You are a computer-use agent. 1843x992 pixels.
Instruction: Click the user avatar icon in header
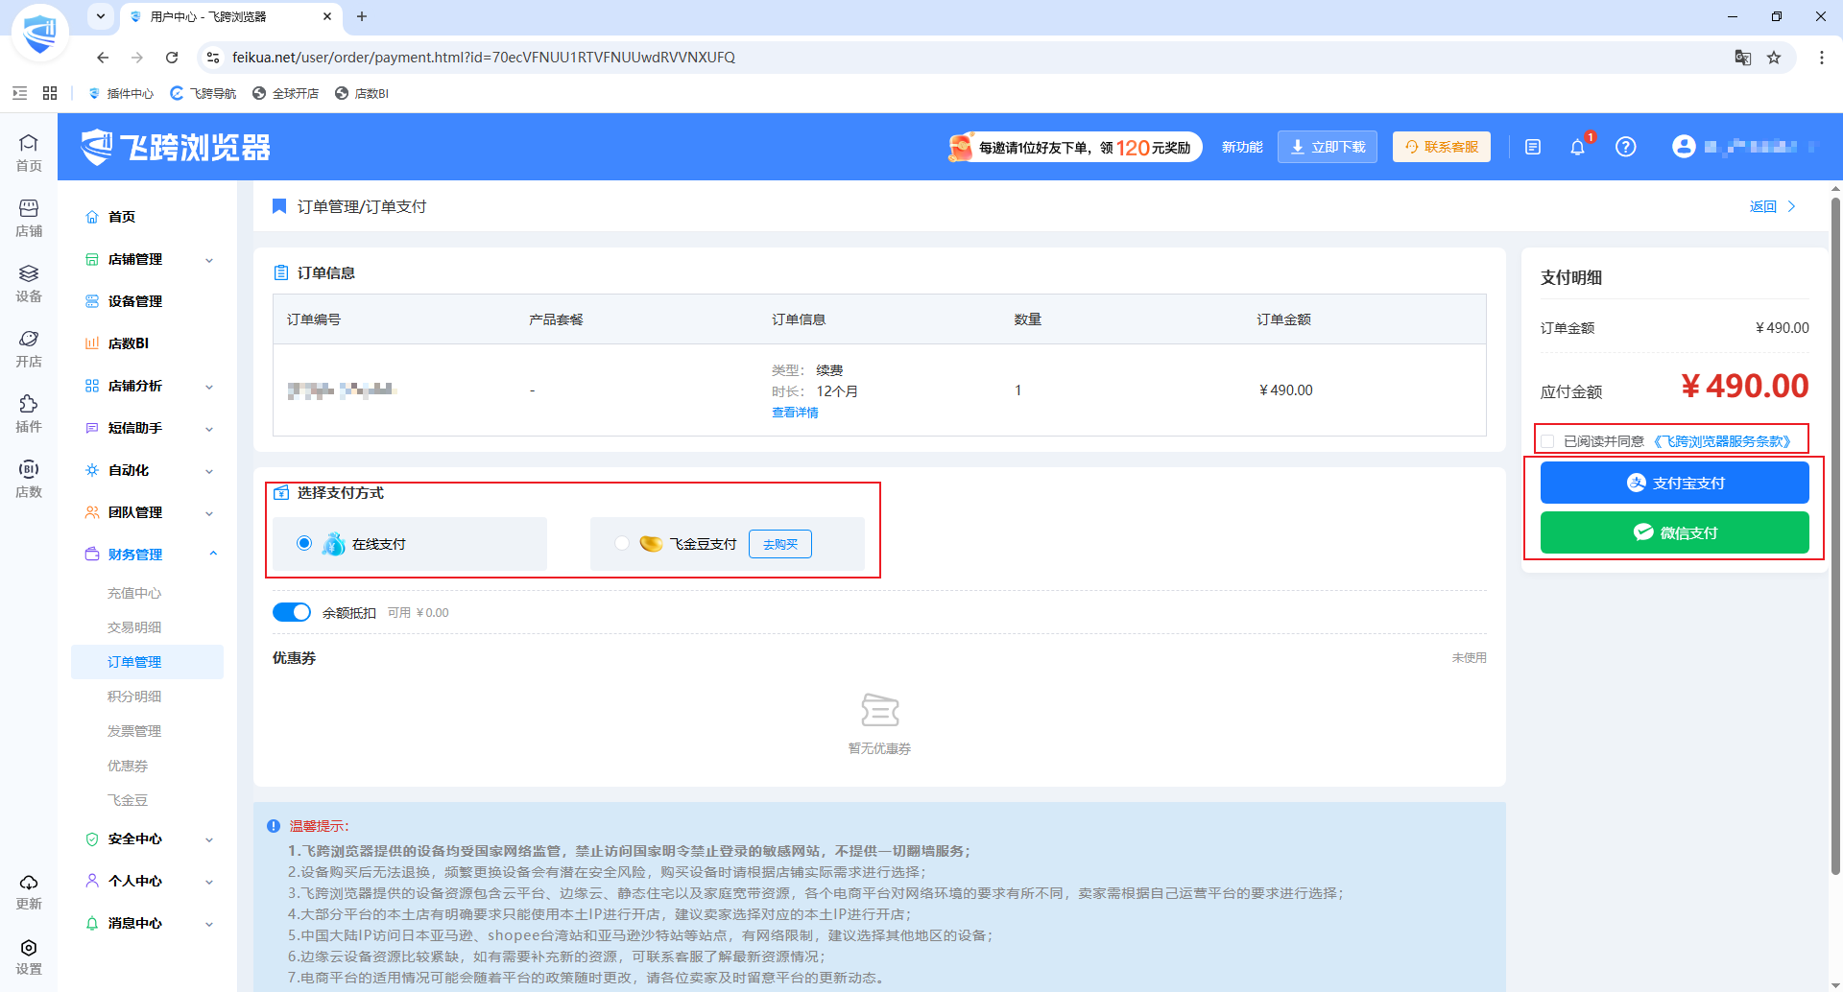(1683, 147)
